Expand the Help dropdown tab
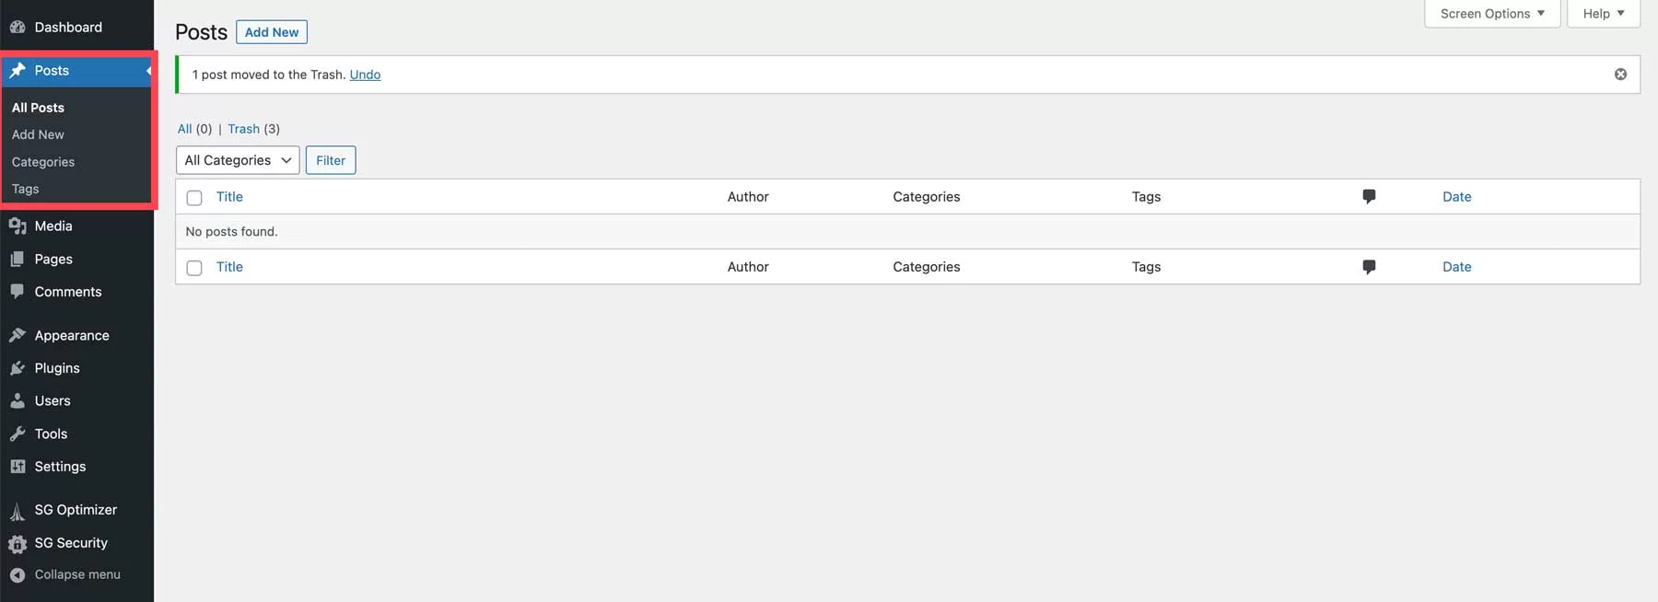This screenshot has height=602, width=1658. point(1603,14)
